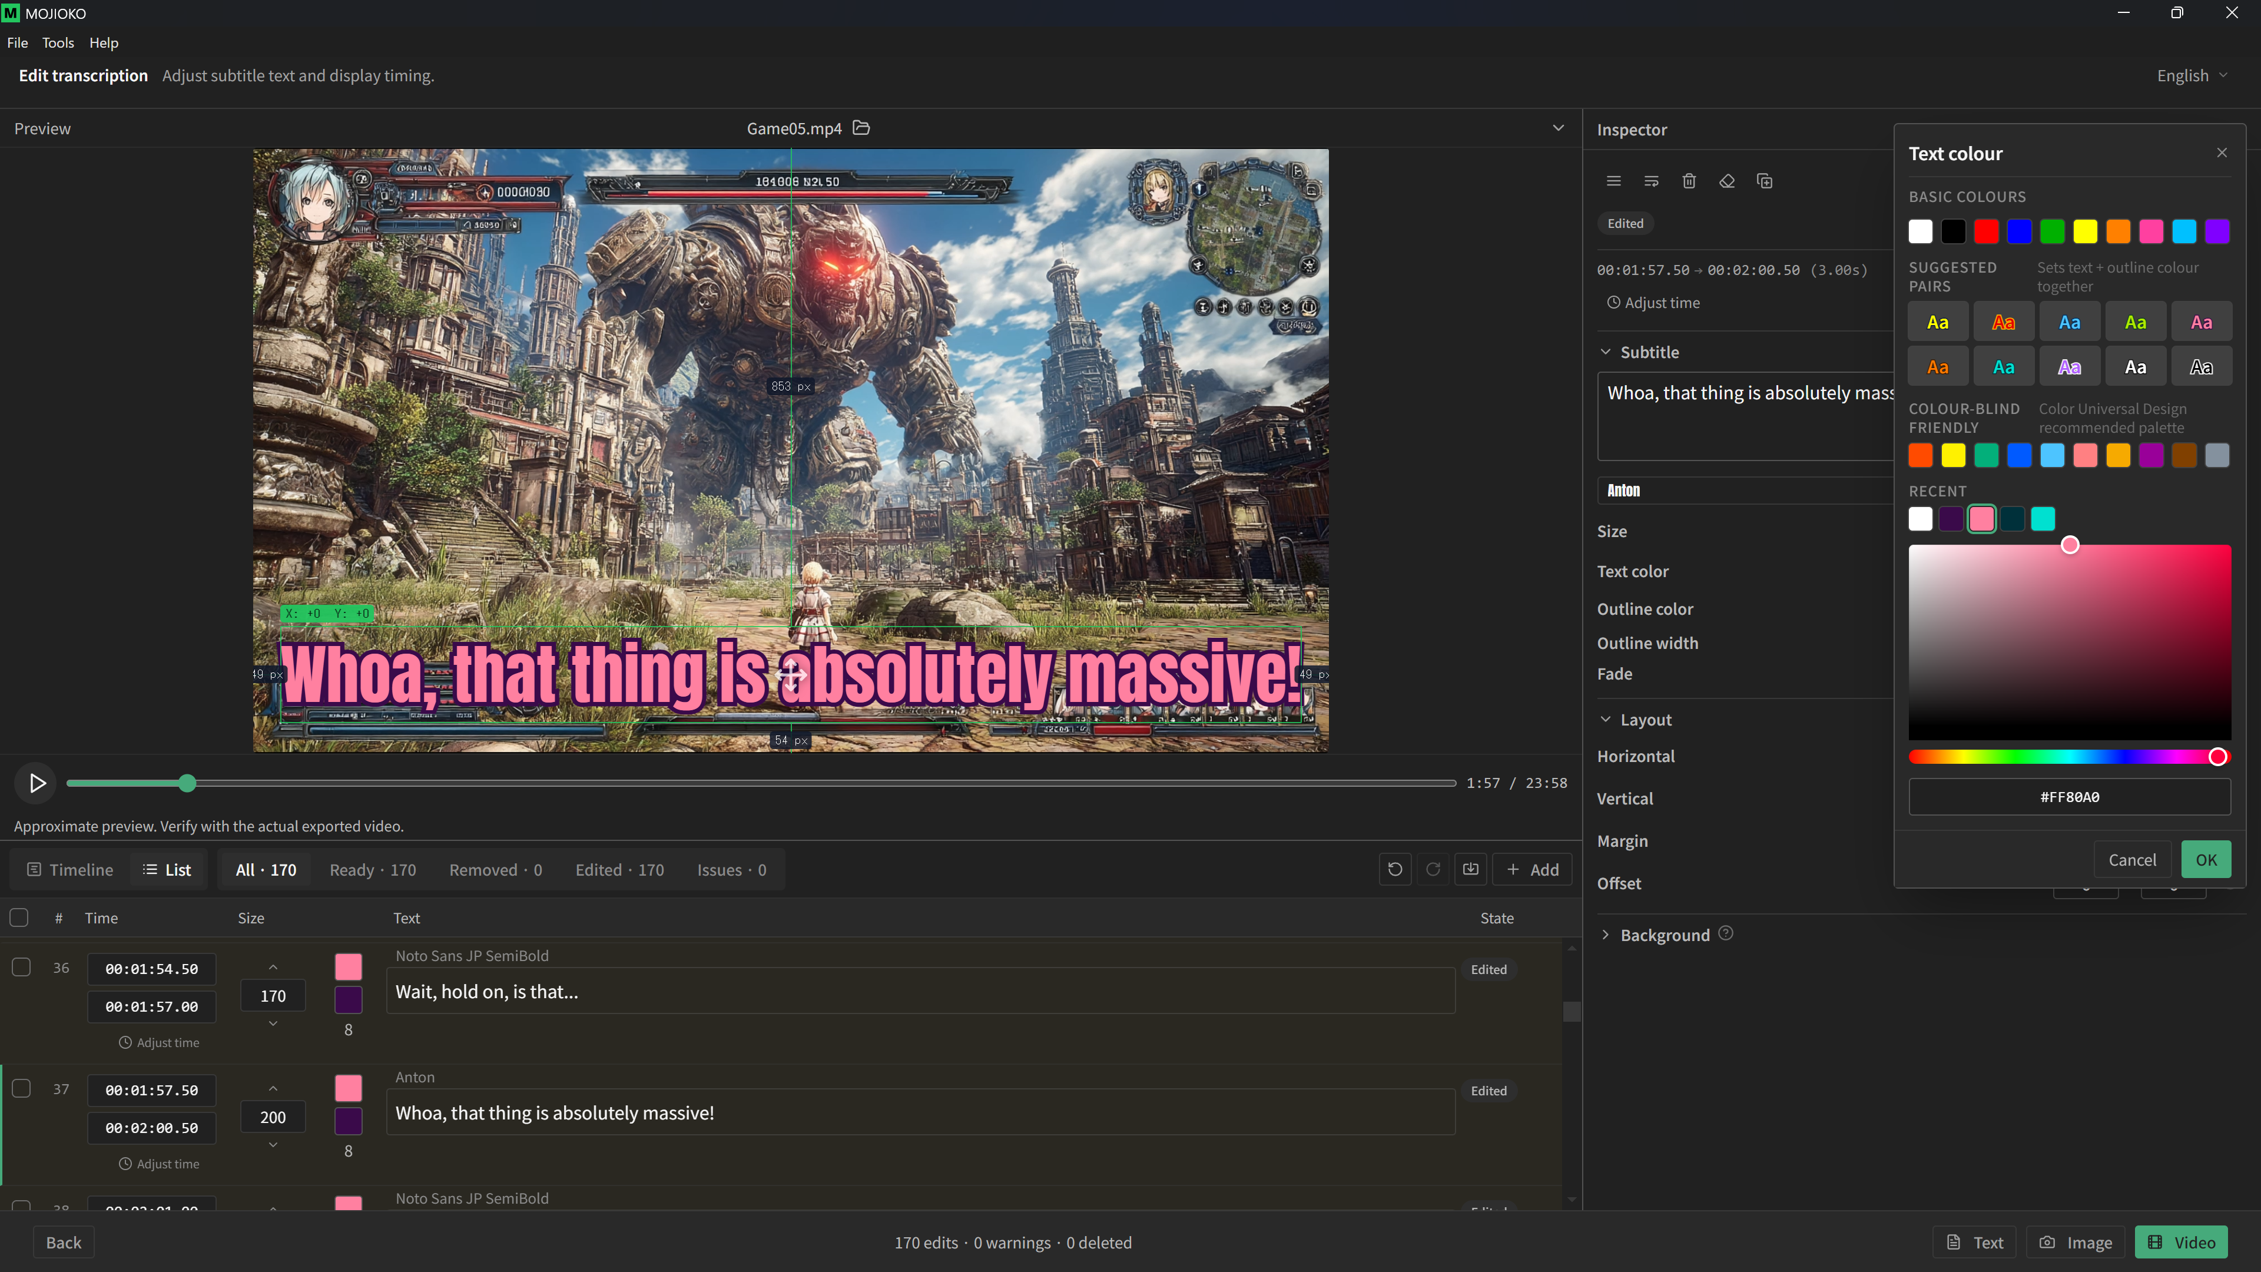
Task: Click row 37 start time field 00:01:57.50
Action: (x=152, y=1089)
